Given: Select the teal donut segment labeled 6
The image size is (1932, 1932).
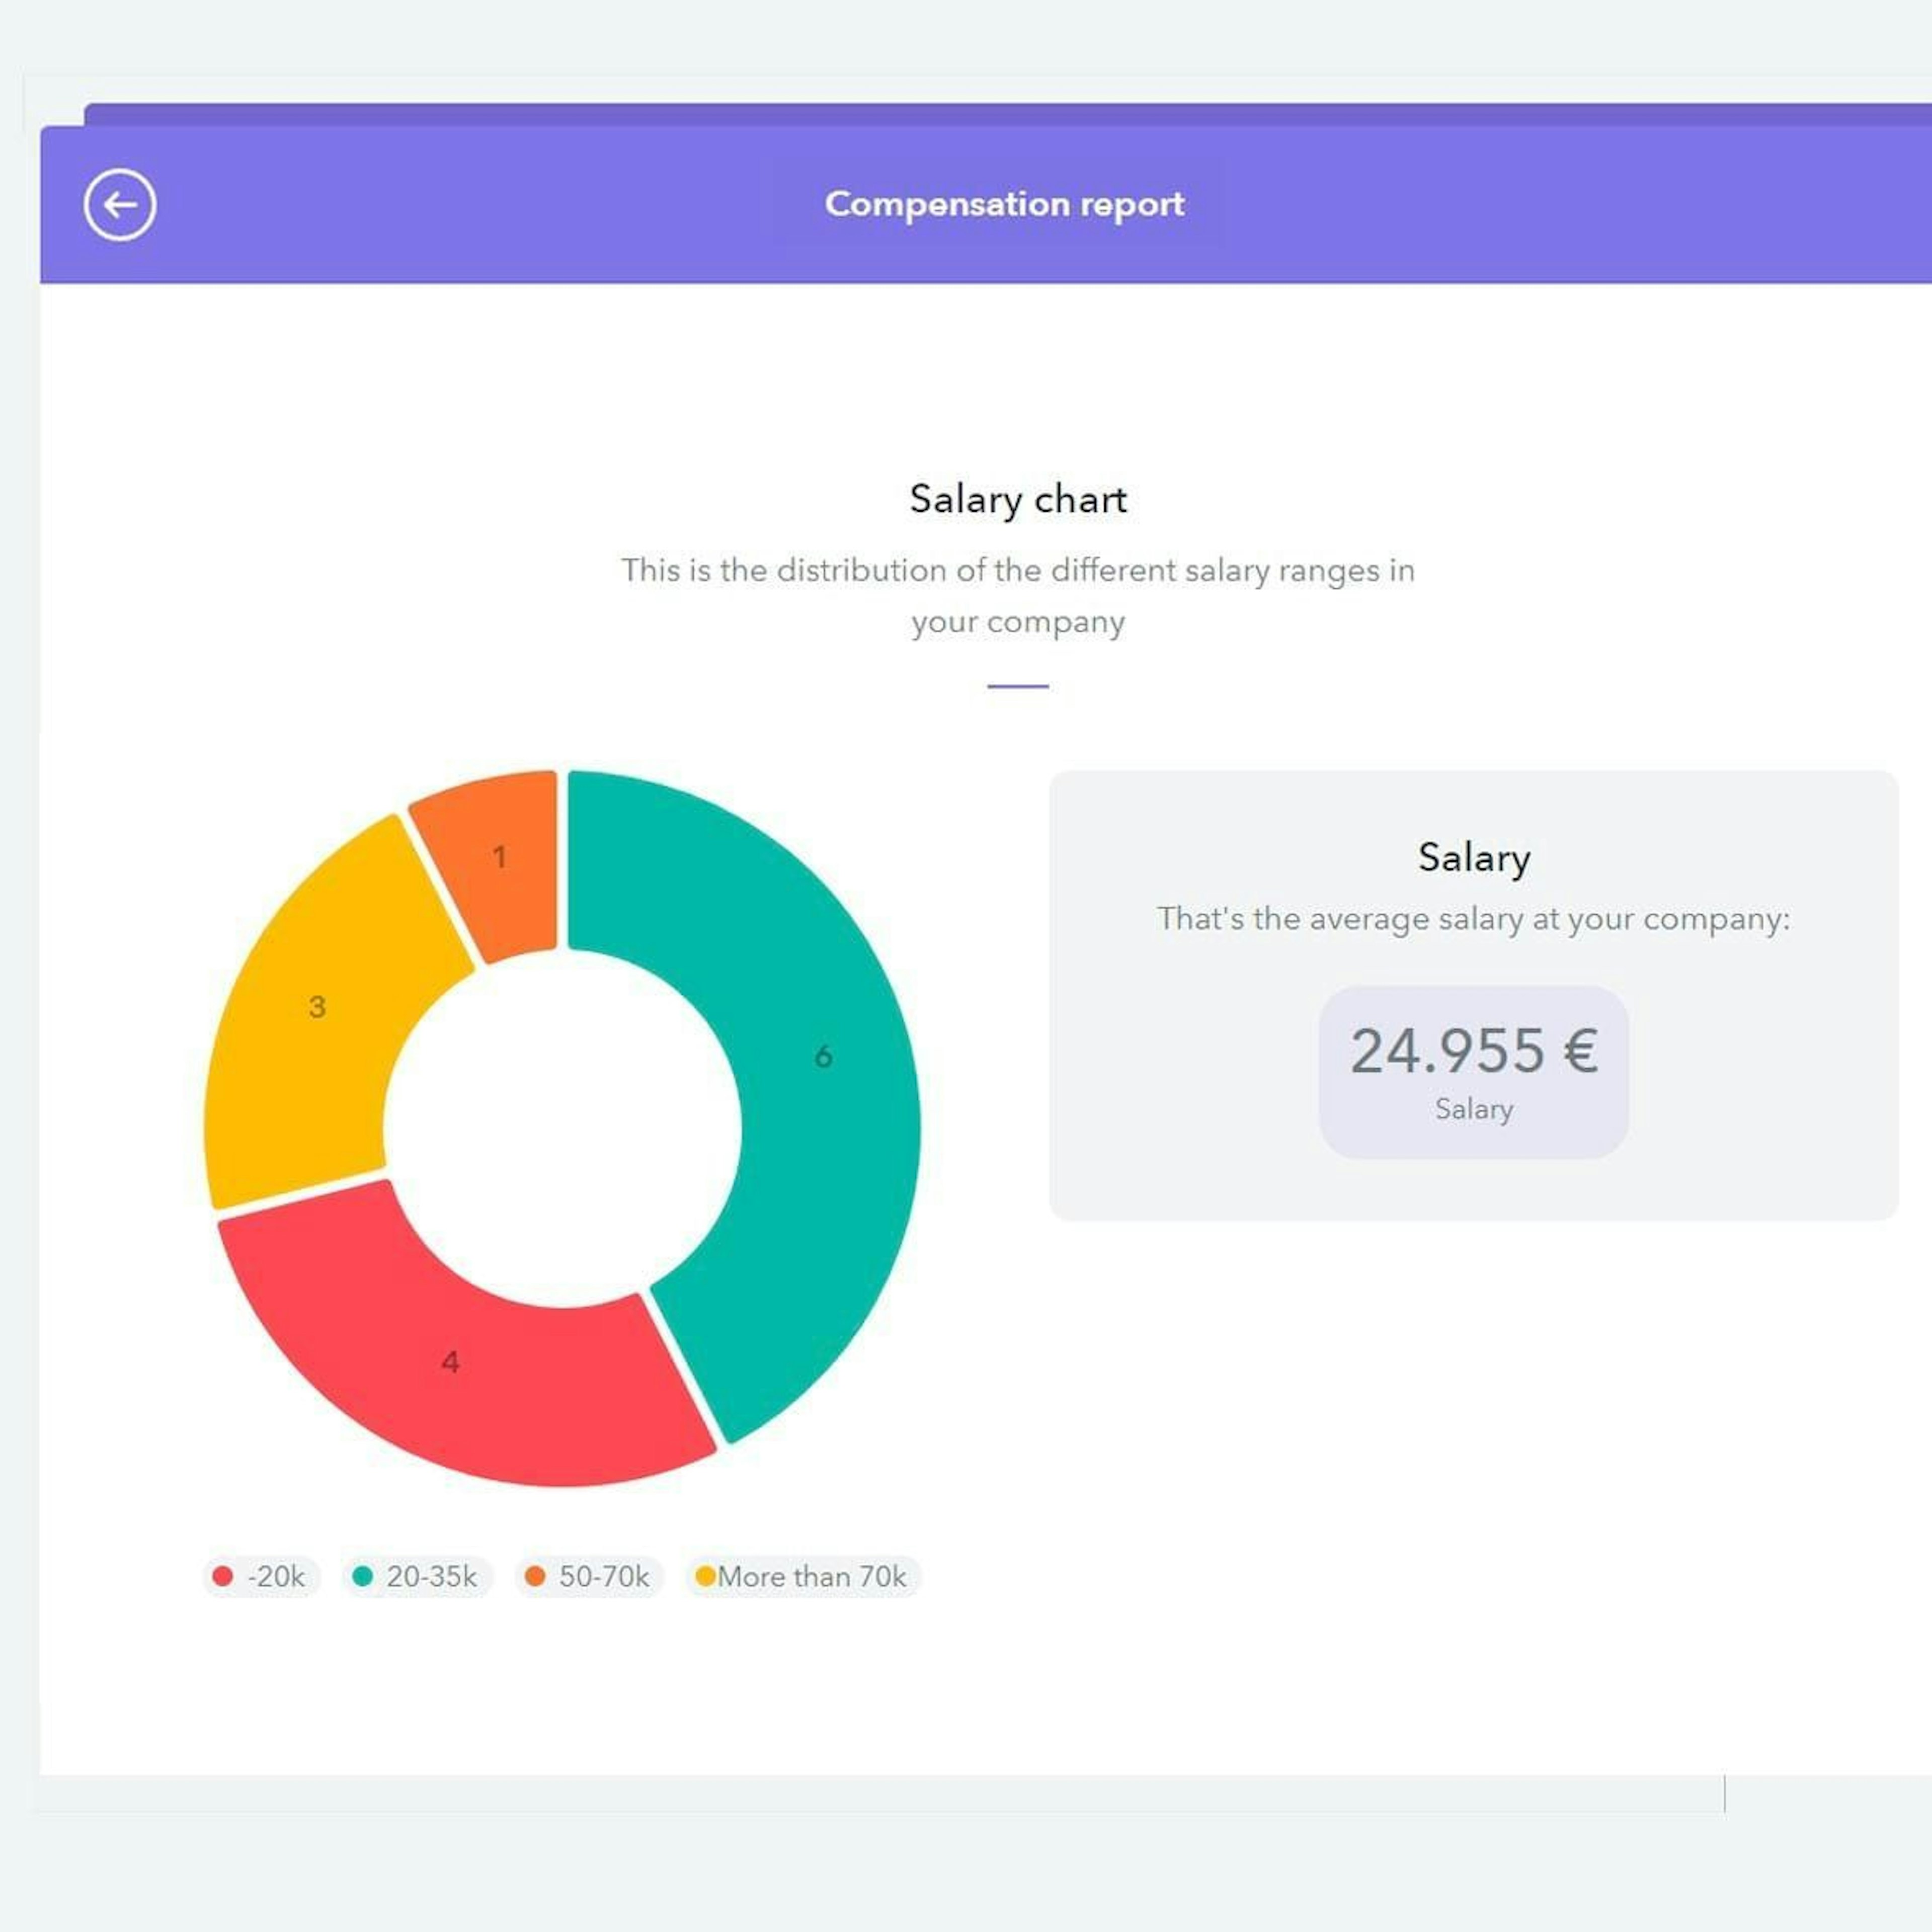Looking at the screenshot, I should pyautogui.click(x=823, y=1056).
